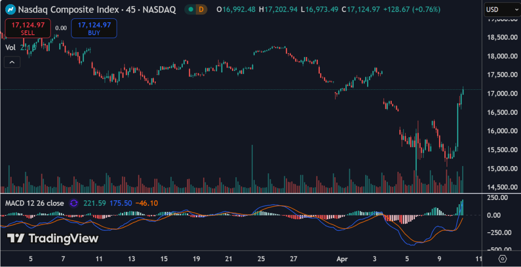The width and height of the screenshot is (521, 267).
Task: Click the 16,000.00 price axis label
Action: pos(502,131)
